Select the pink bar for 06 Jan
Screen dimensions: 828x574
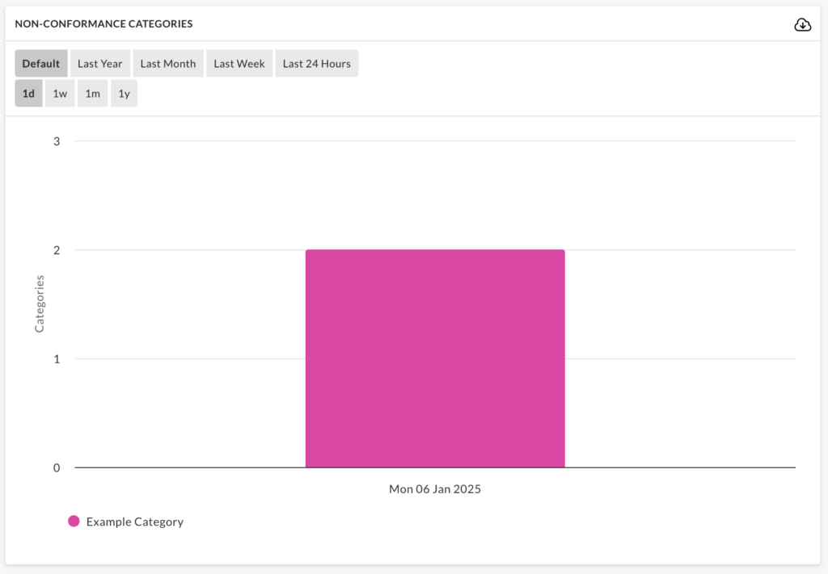point(435,358)
